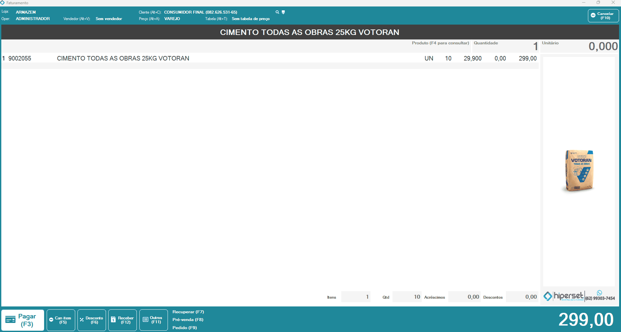Select the Pré-venda (F8) option
Screen dimensions: 621x332
188,320
